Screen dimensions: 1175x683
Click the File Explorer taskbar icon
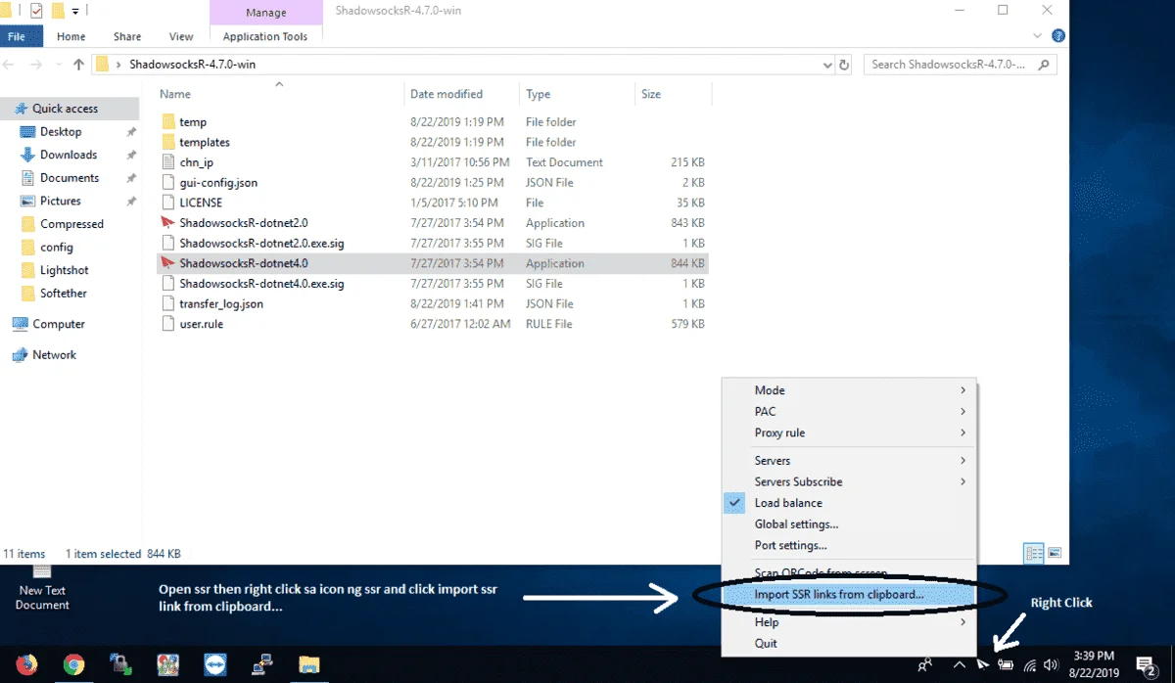308,664
